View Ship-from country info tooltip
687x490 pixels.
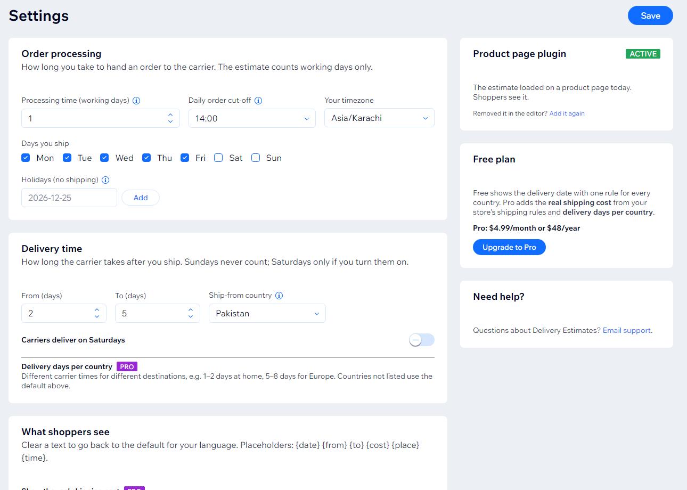tap(279, 296)
